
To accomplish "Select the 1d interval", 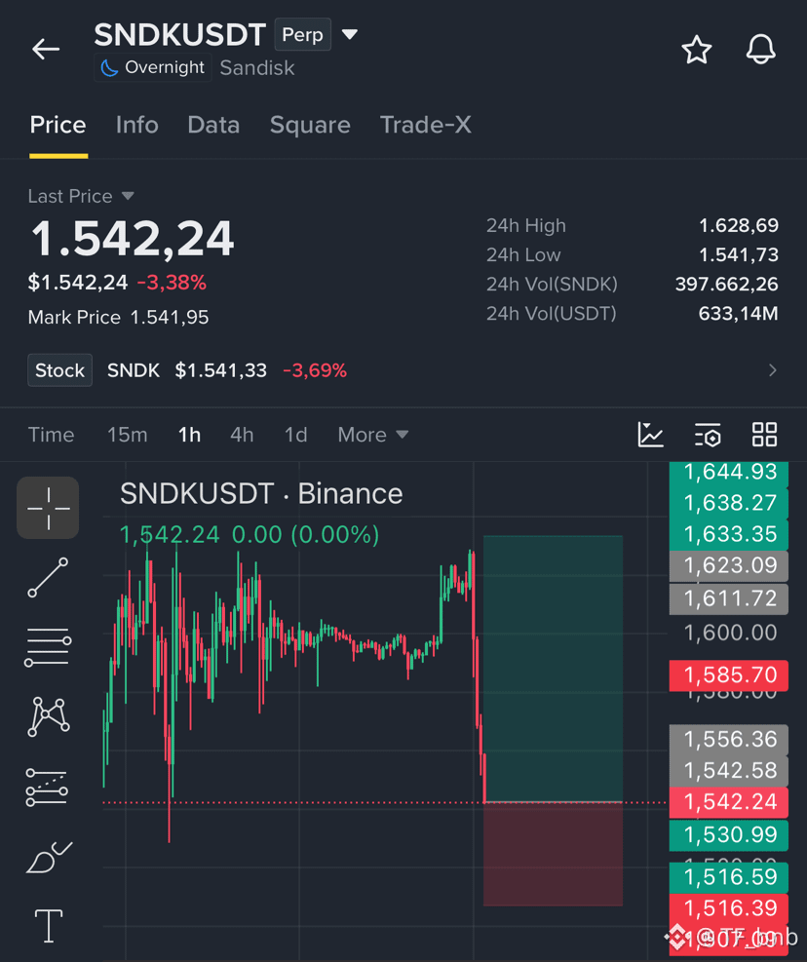I will pyautogui.click(x=295, y=435).
